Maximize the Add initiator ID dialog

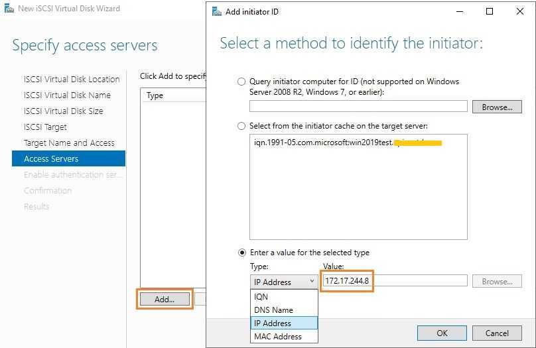(490, 11)
